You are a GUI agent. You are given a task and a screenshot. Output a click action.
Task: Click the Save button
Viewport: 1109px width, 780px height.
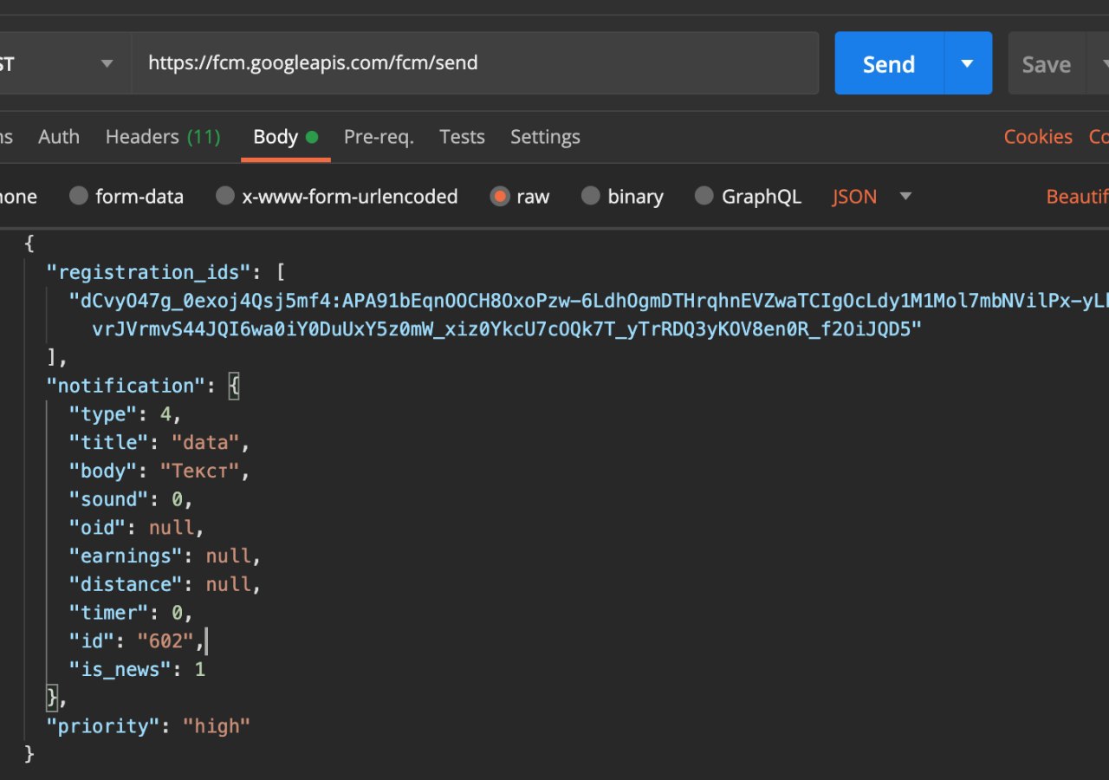(x=1047, y=64)
